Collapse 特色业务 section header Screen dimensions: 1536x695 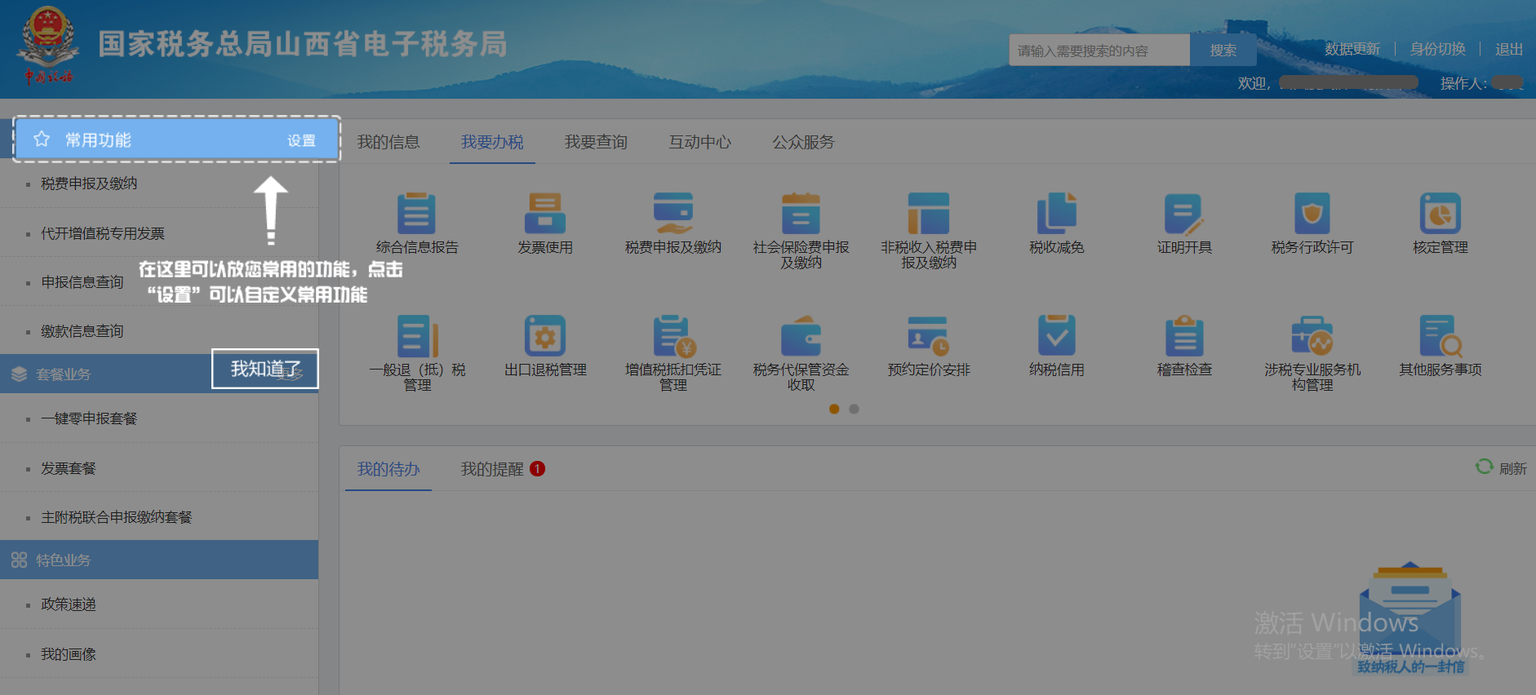159,560
